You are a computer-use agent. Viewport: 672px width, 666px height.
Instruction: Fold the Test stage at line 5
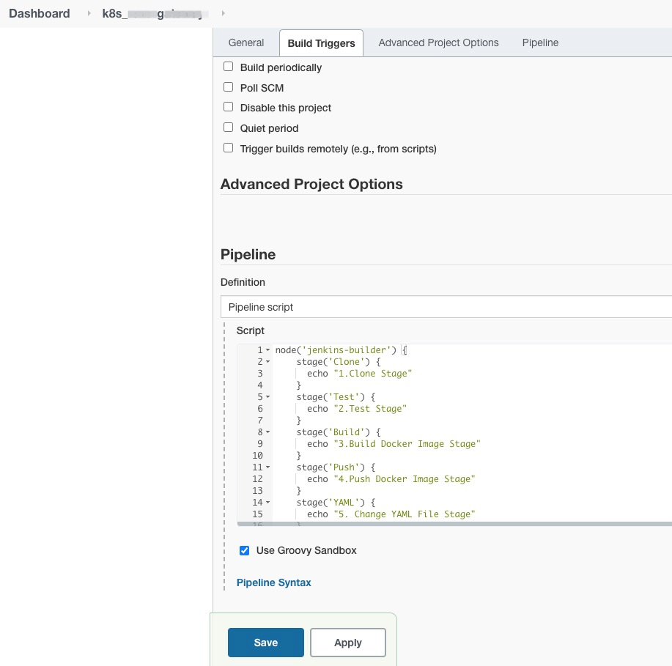coord(268,397)
